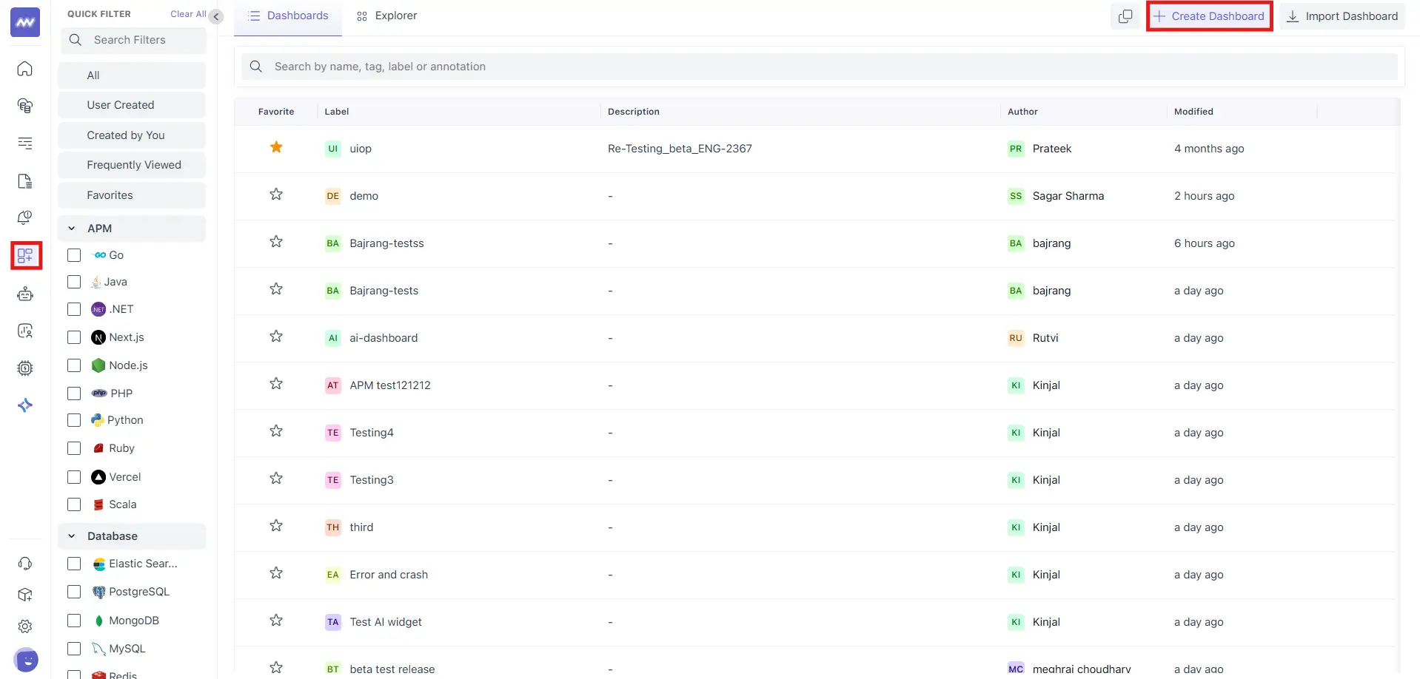
Task: Unfavorite the uiop dashboard star
Action: pos(276,147)
